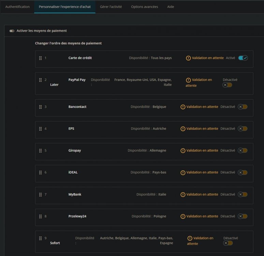Enable iDEAL payment method switch
The image size is (264, 256).
click(x=243, y=172)
